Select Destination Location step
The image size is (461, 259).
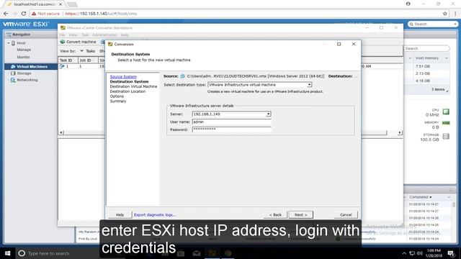pyautogui.click(x=127, y=91)
